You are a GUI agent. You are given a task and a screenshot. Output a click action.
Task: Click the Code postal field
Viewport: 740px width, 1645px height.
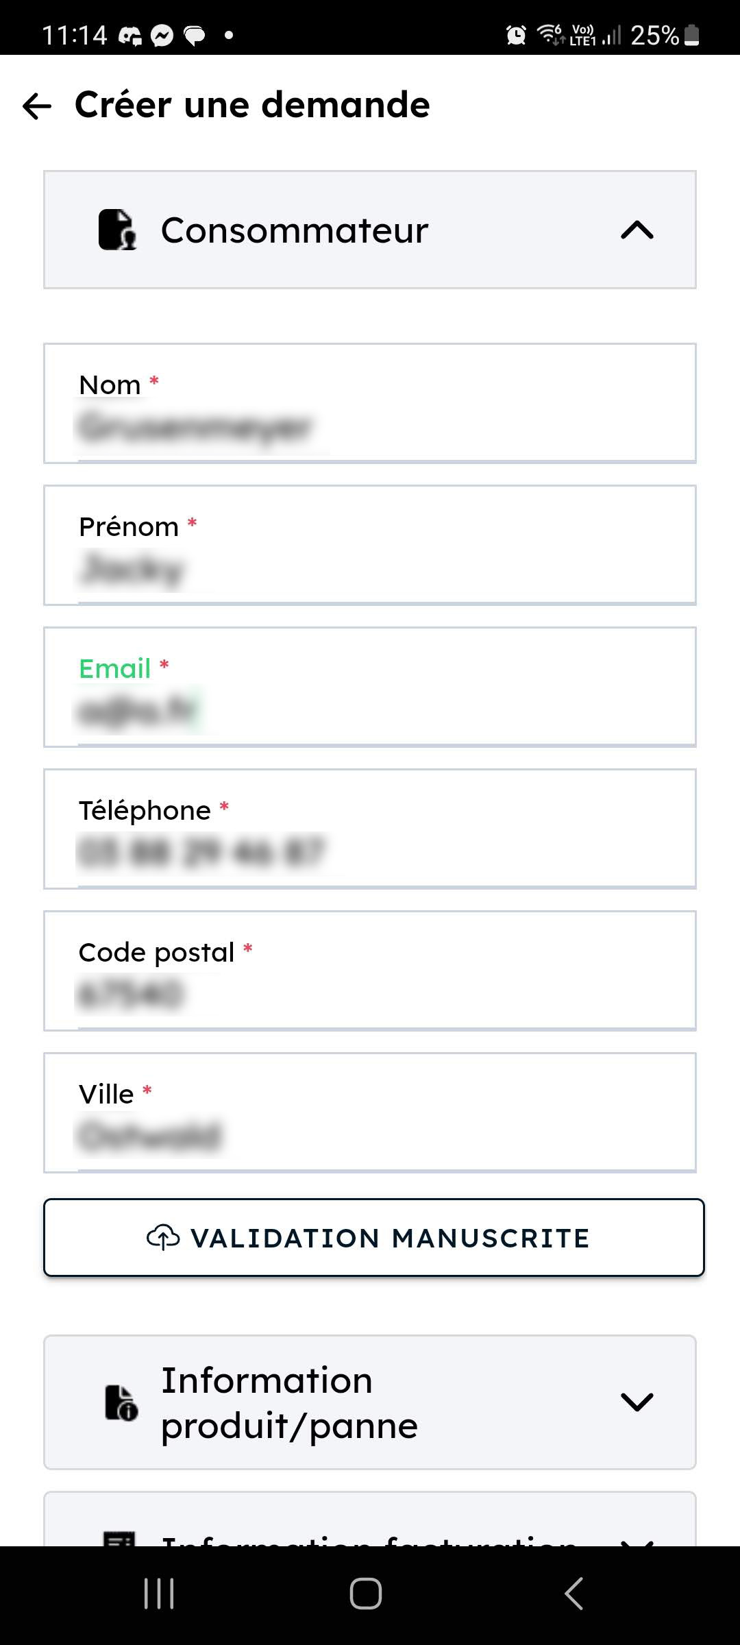(x=370, y=994)
